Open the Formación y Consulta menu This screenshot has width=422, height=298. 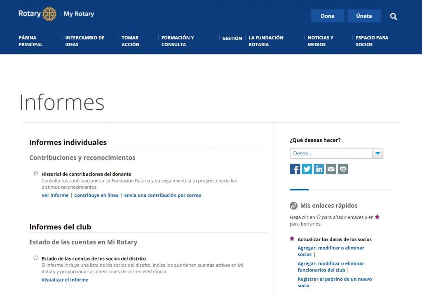pos(177,41)
